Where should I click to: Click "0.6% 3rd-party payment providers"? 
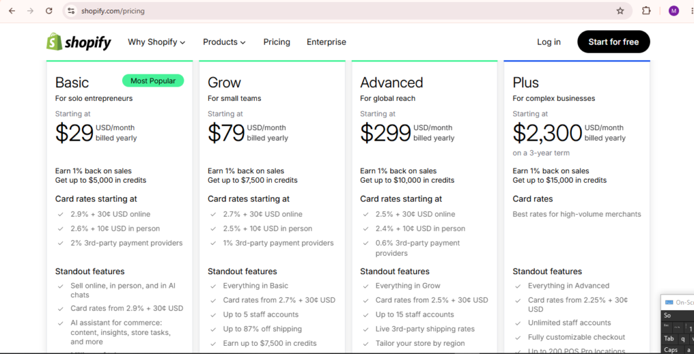(x=417, y=248)
